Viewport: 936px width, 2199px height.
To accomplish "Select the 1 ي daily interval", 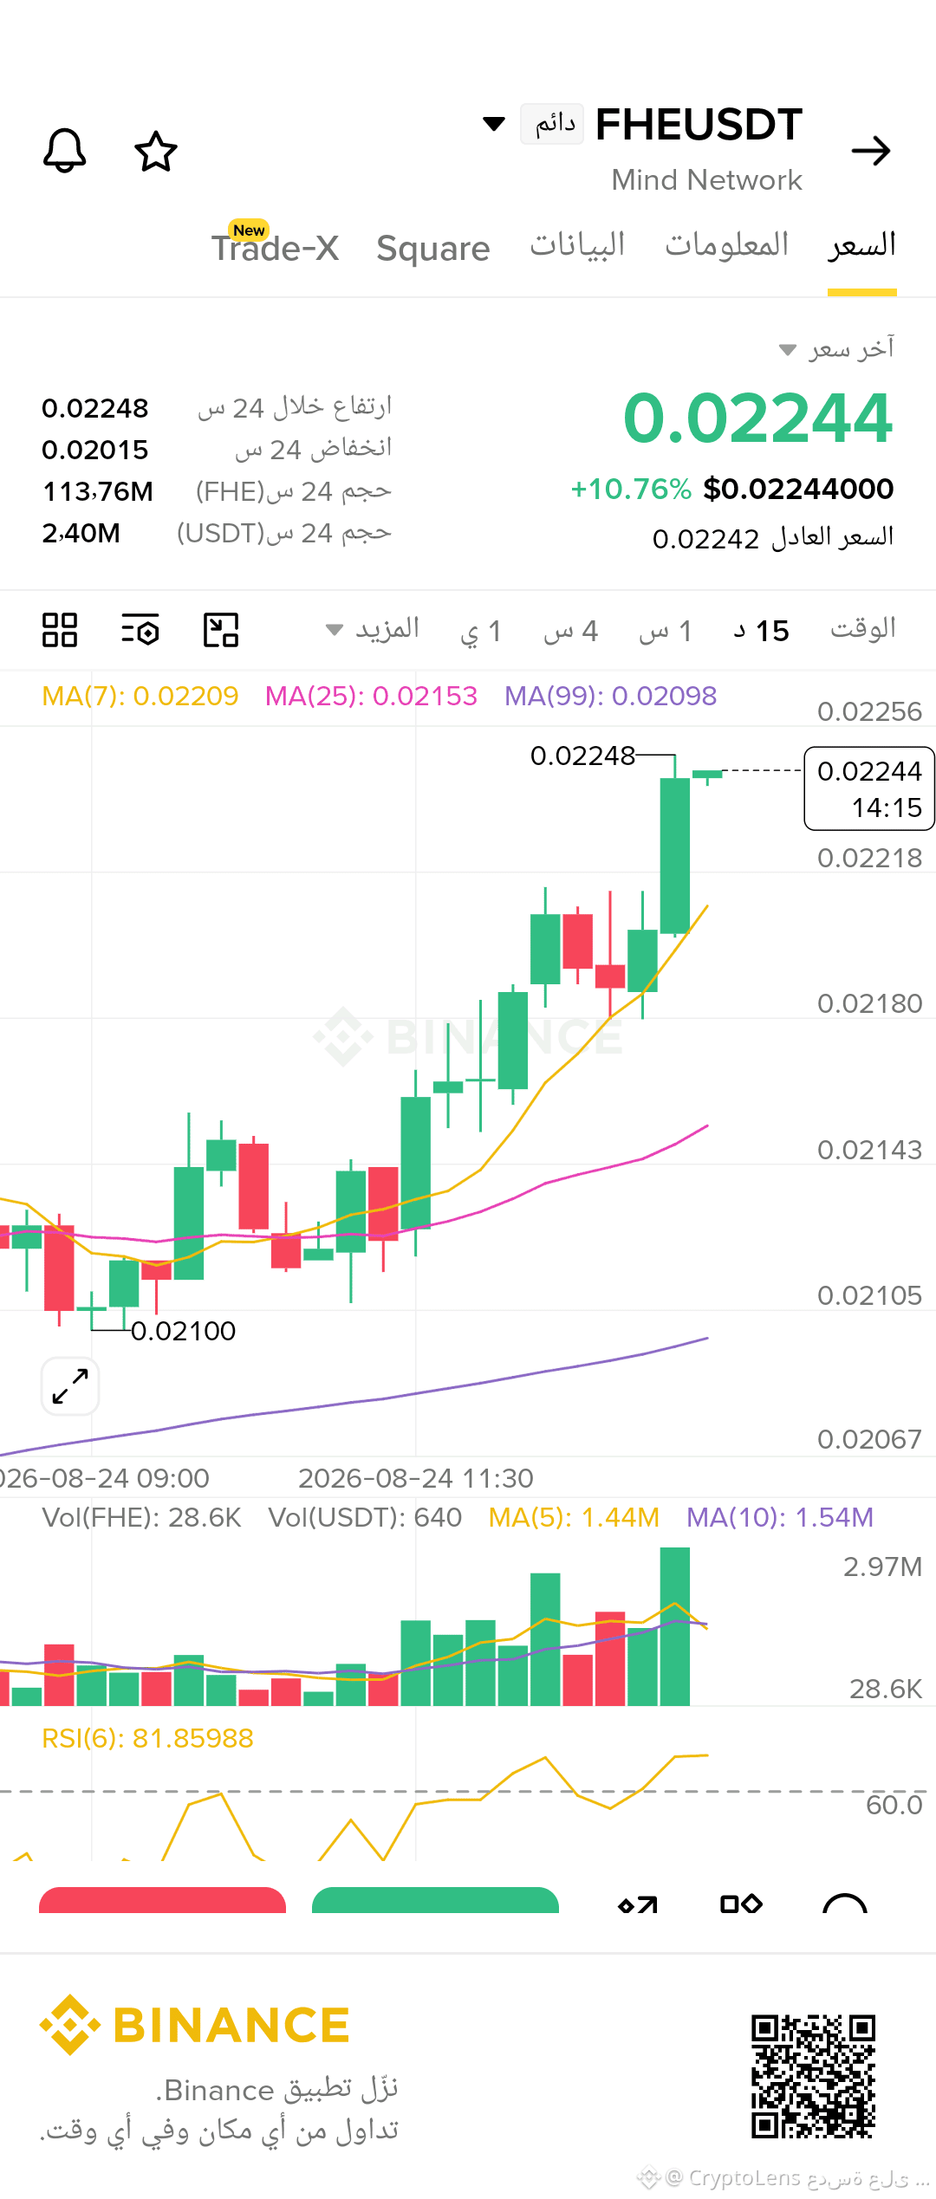I will pos(481,631).
